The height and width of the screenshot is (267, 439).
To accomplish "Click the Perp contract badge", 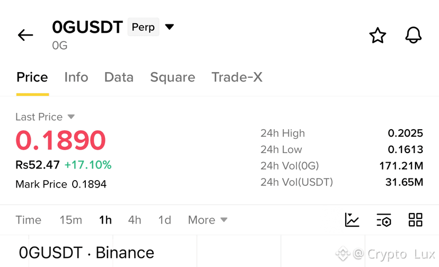I will pyautogui.click(x=143, y=27).
